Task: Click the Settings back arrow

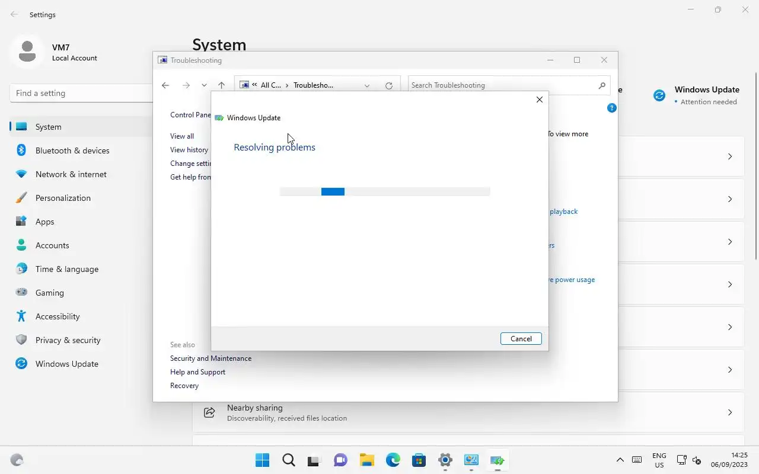Action: [x=14, y=14]
